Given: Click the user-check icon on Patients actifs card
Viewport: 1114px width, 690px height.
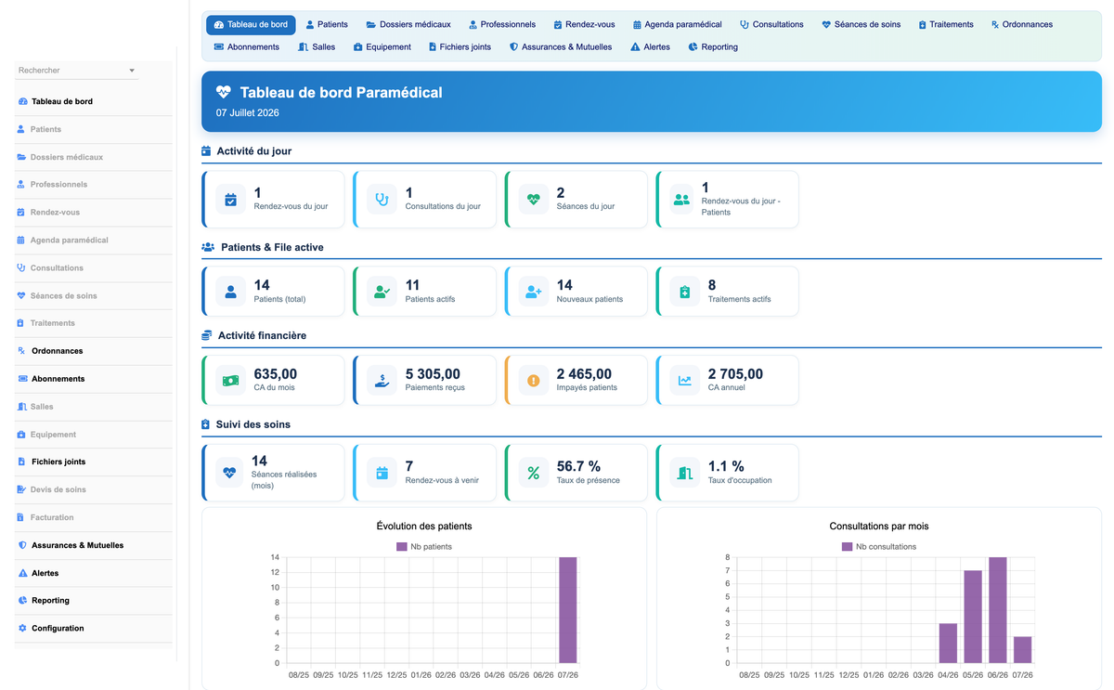Looking at the screenshot, I should pyautogui.click(x=382, y=292).
